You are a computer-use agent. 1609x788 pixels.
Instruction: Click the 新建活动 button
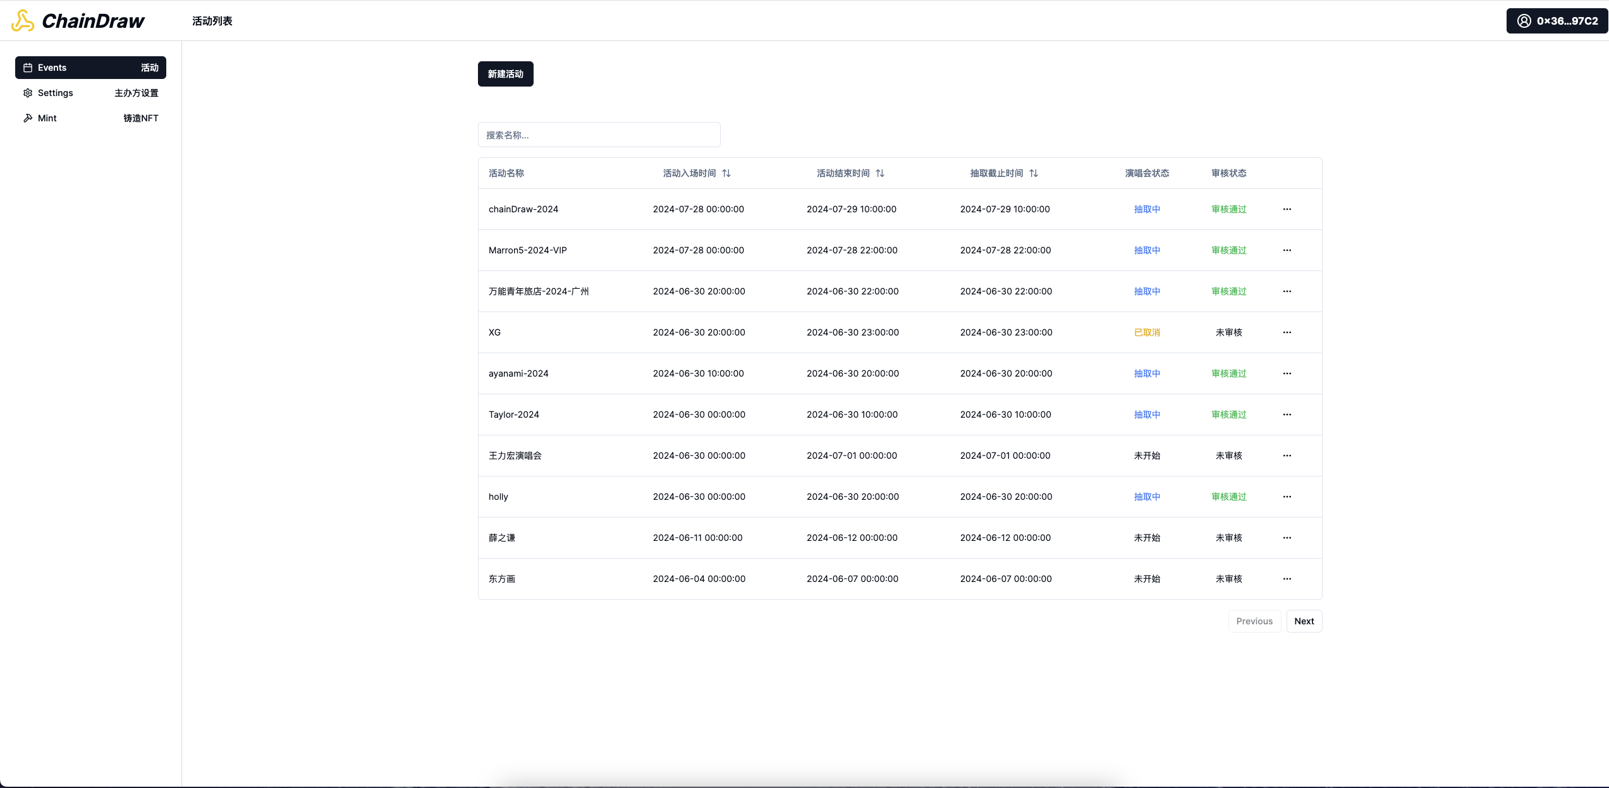click(505, 74)
